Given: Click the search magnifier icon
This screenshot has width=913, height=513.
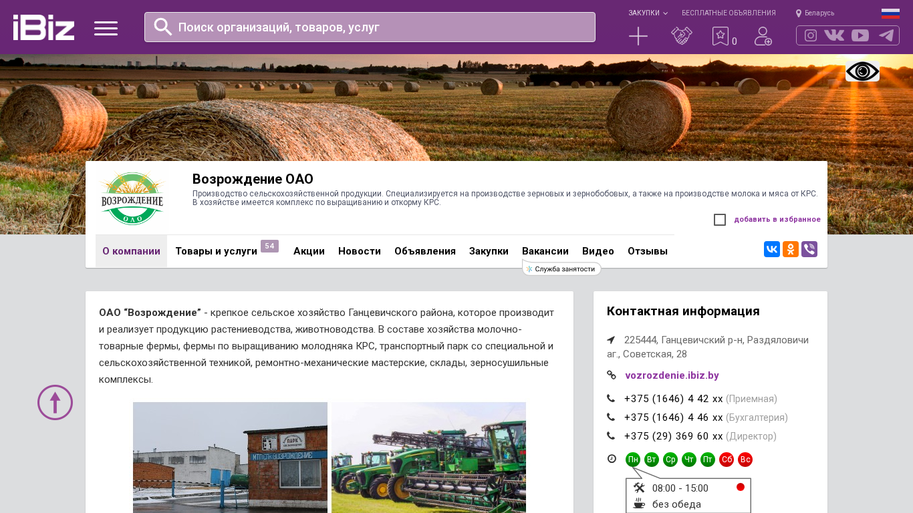Looking at the screenshot, I should (x=163, y=27).
